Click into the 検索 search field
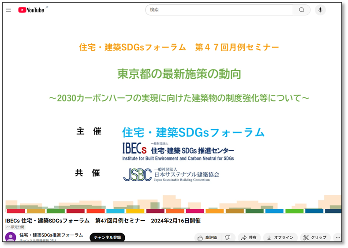This screenshot has width=348, height=248. (219, 10)
